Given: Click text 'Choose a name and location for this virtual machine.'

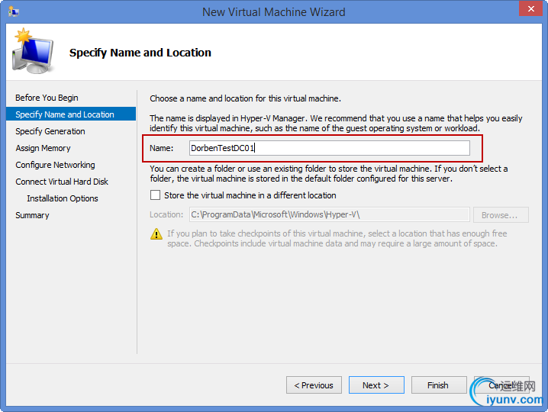Looking at the screenshot, I should pyautogui.click(x=245, y=98).
